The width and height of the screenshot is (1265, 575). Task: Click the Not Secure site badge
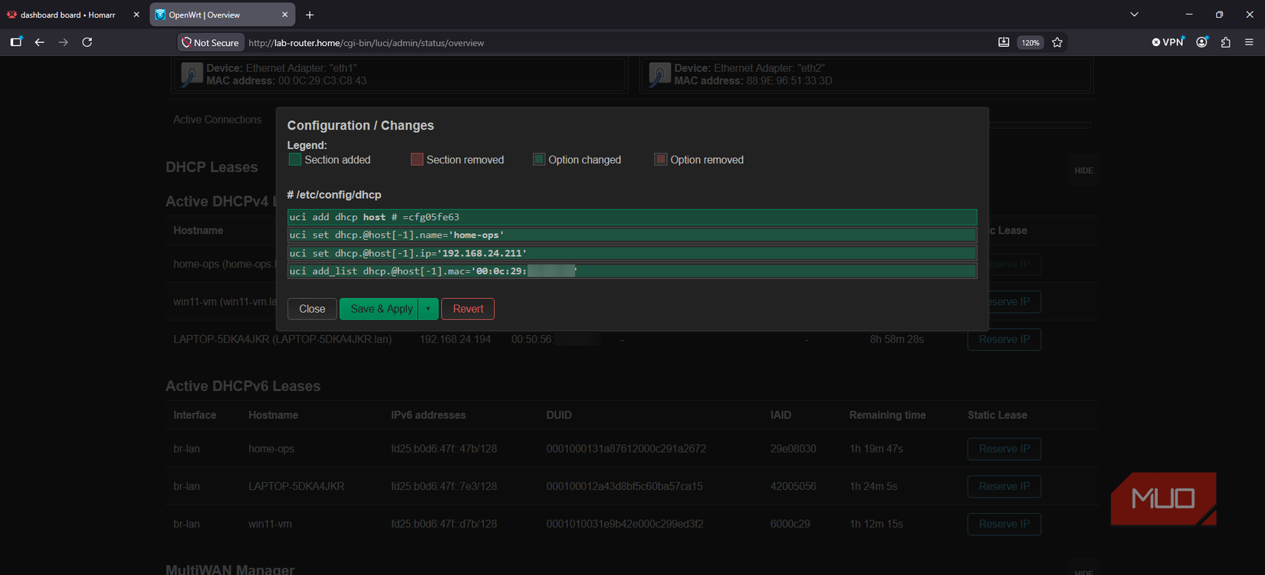click(210, 43)
